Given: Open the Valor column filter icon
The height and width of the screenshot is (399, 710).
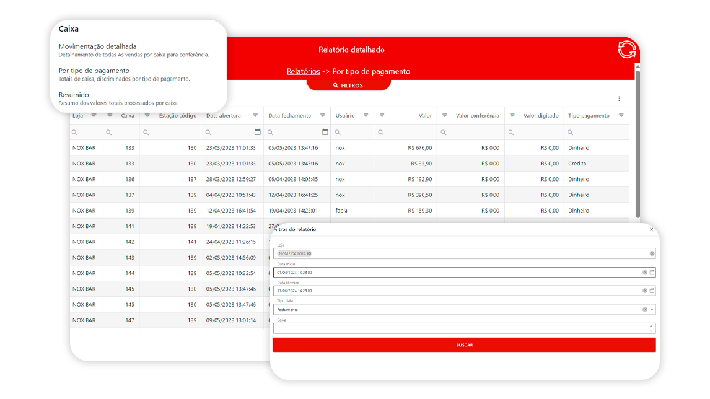Looking at the screenshot, I should [382, 115].
